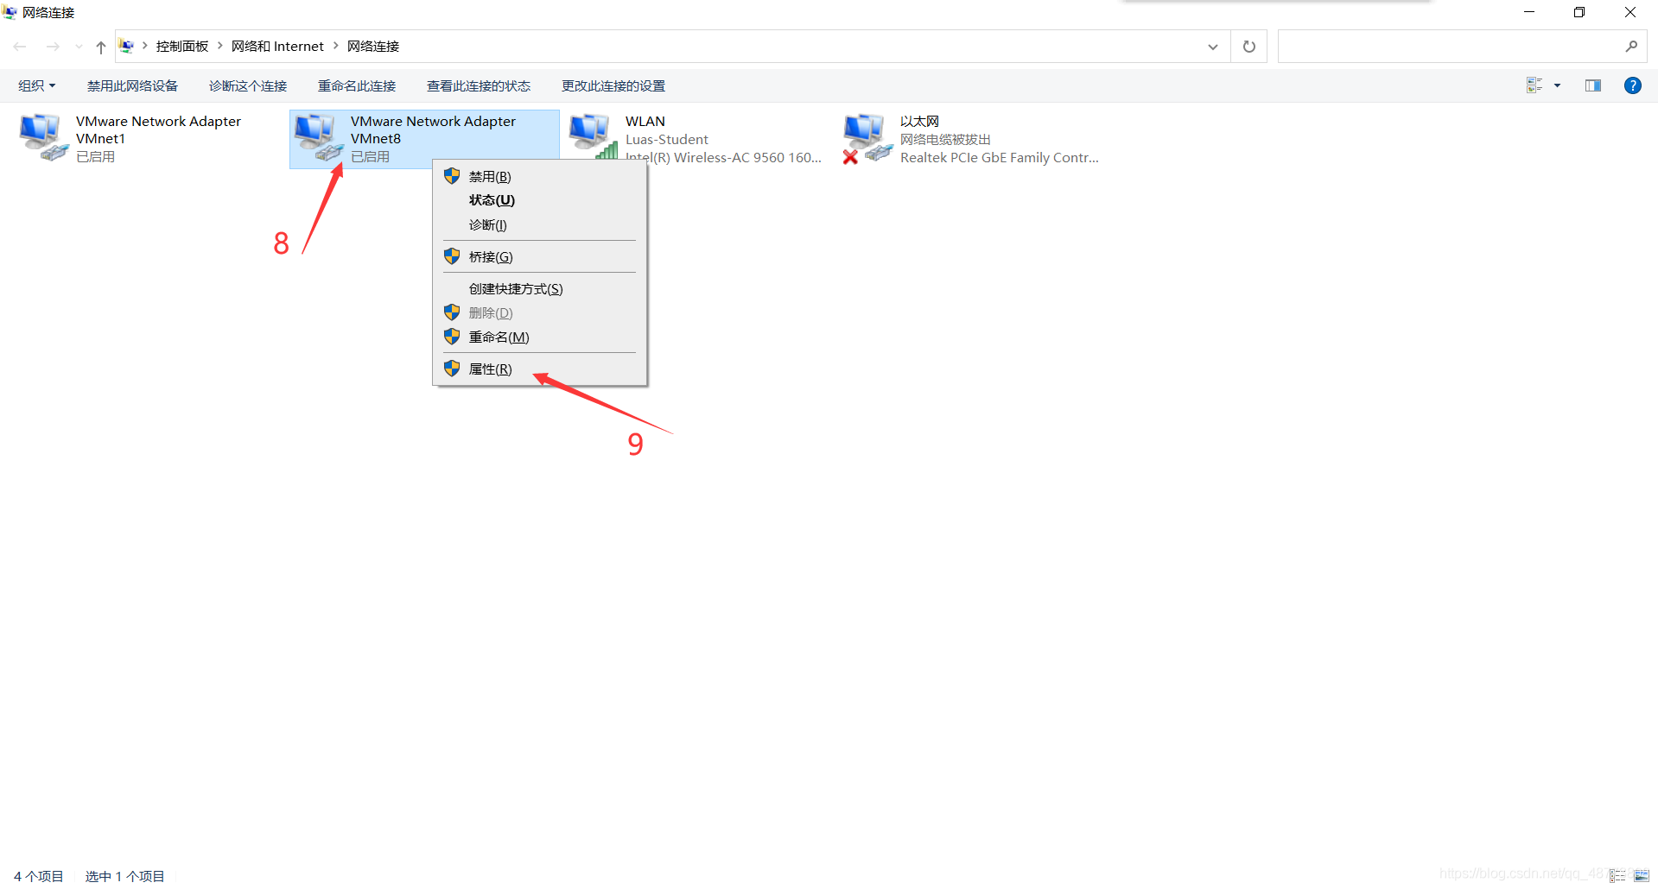1658x889 pixels.
Task: Click 禁用此网络设备 toolbar button
Action: coord(132,85)
